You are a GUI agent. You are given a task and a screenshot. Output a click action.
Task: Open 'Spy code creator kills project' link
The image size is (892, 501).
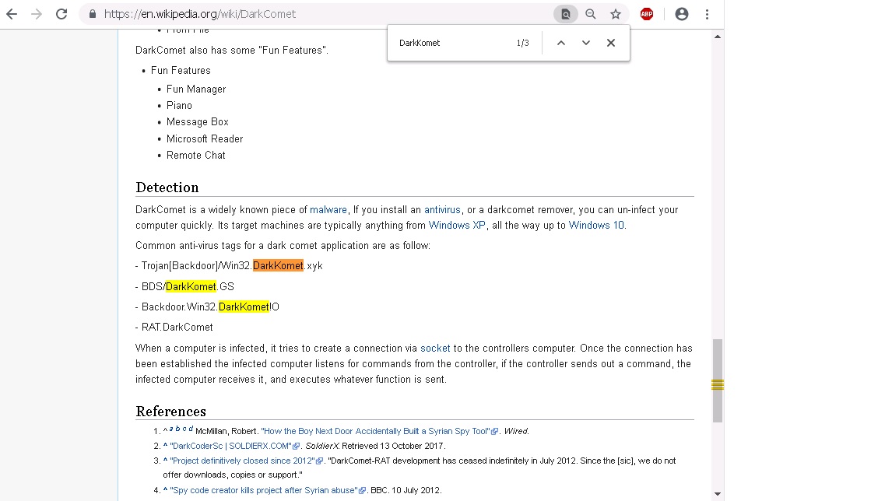[x=264, y=490]
